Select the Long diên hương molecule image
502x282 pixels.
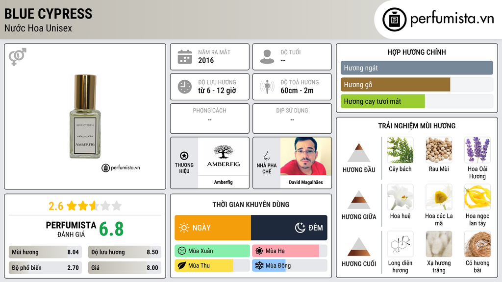[400, 244]
